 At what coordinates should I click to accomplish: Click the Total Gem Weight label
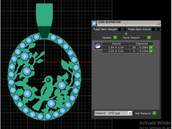coord(105,29)
